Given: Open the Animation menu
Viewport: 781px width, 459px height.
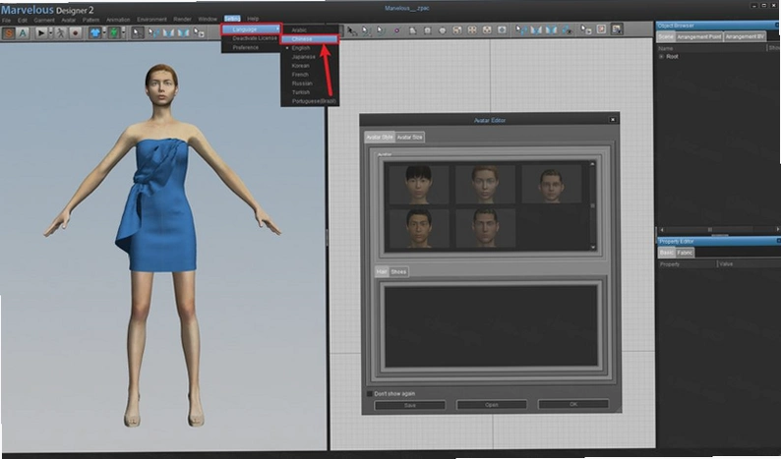Looking at the screenshot, I should pyautogui.click(x=118, y=20).
